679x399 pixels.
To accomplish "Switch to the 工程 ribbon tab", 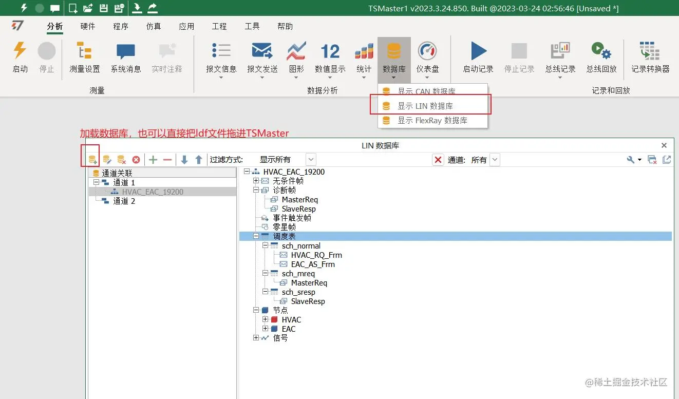I will tap(219, 26).
